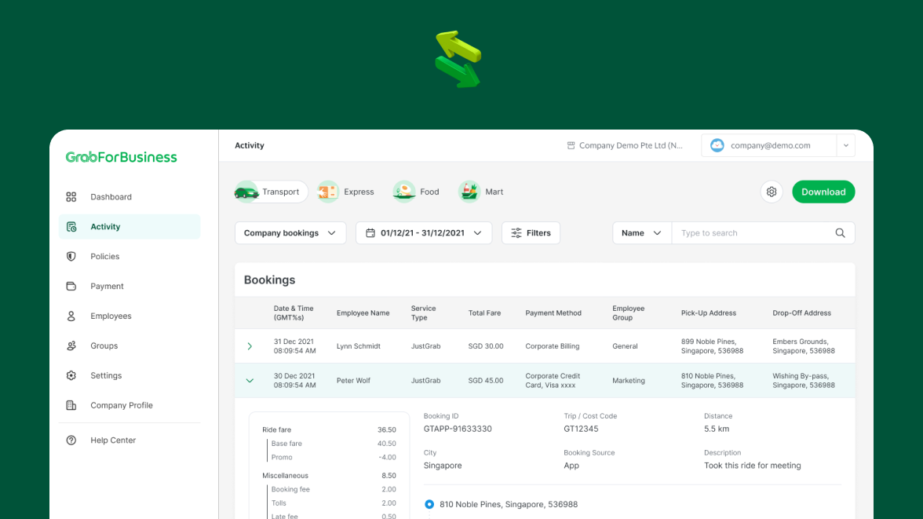Open the Dashboard section

(x=111, y=197)
